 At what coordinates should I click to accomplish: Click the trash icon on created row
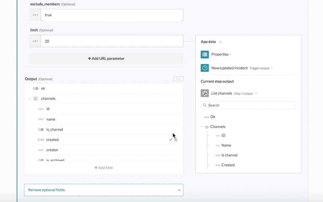(x=176, y=140)
